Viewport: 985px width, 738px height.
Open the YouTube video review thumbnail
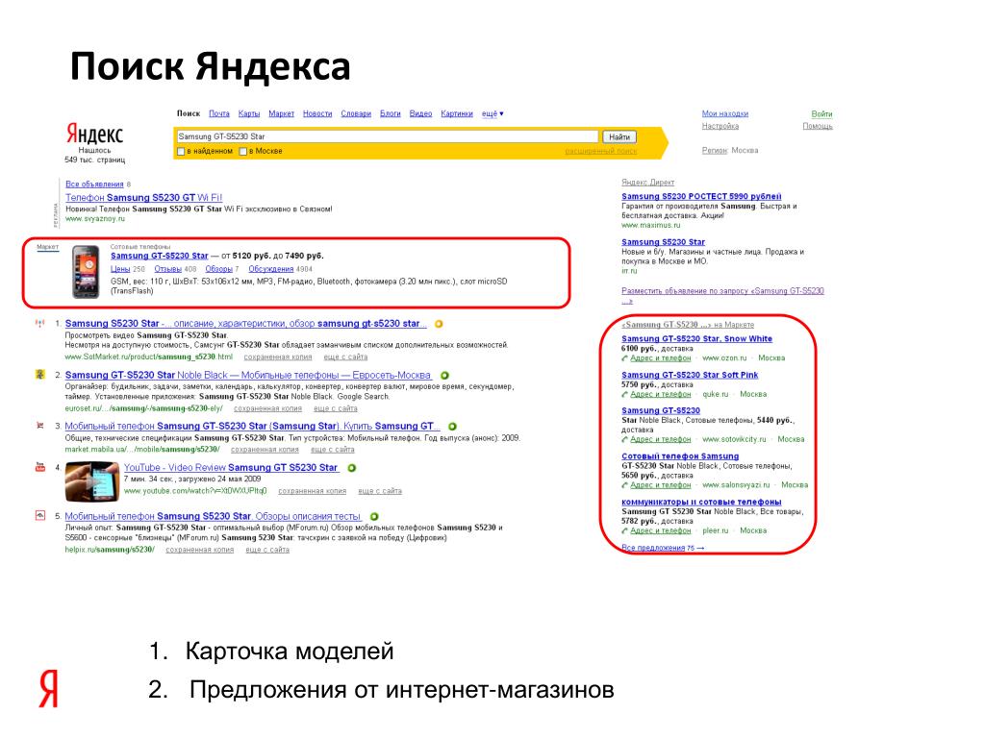pos(91,481)
